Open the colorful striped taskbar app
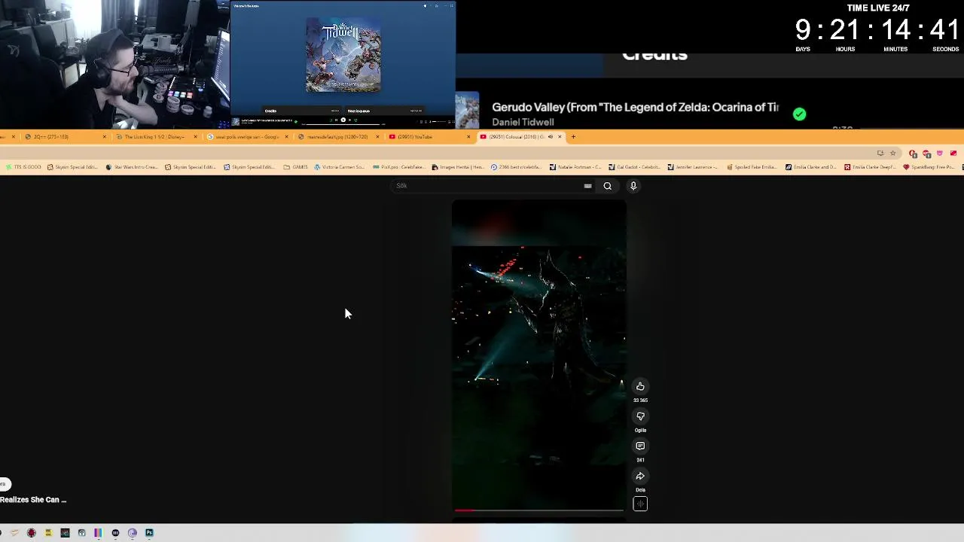Image resolution: width=964 pixels, height=542 pixels. (98, 533)
